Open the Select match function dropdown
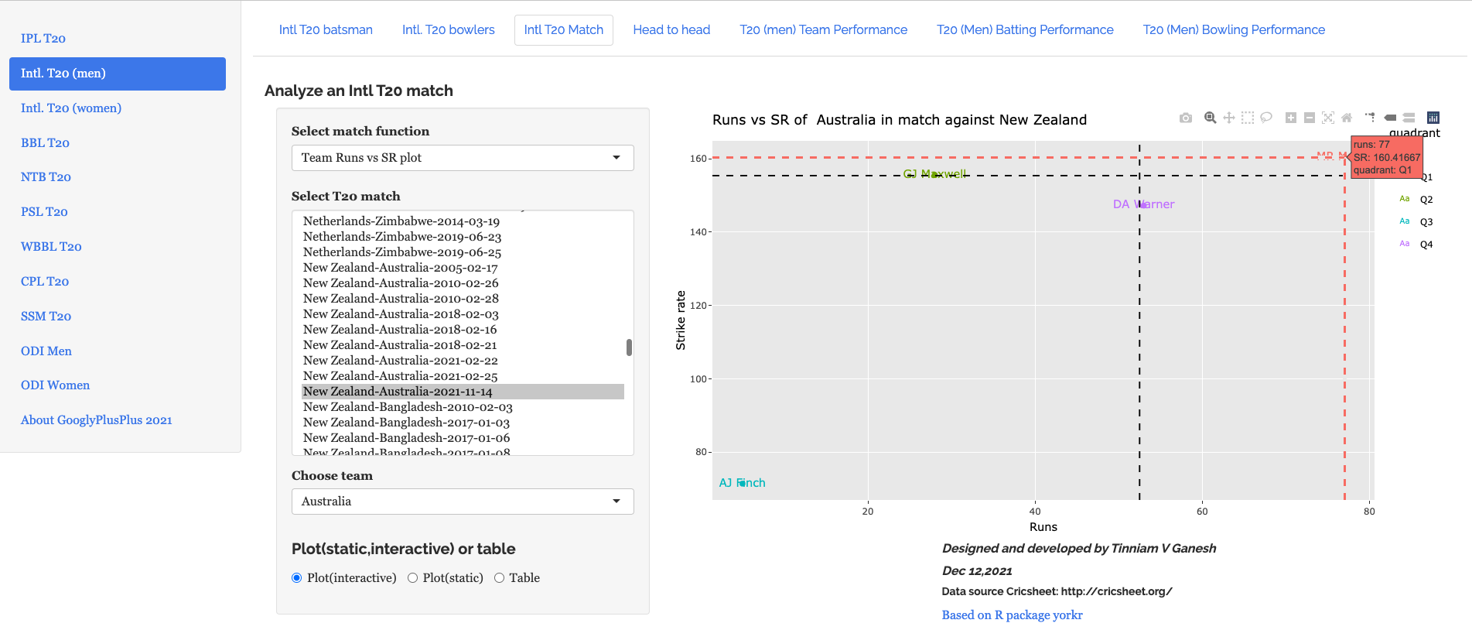The width and height of the screenshot is (1472, 630). tap(463, 158)
